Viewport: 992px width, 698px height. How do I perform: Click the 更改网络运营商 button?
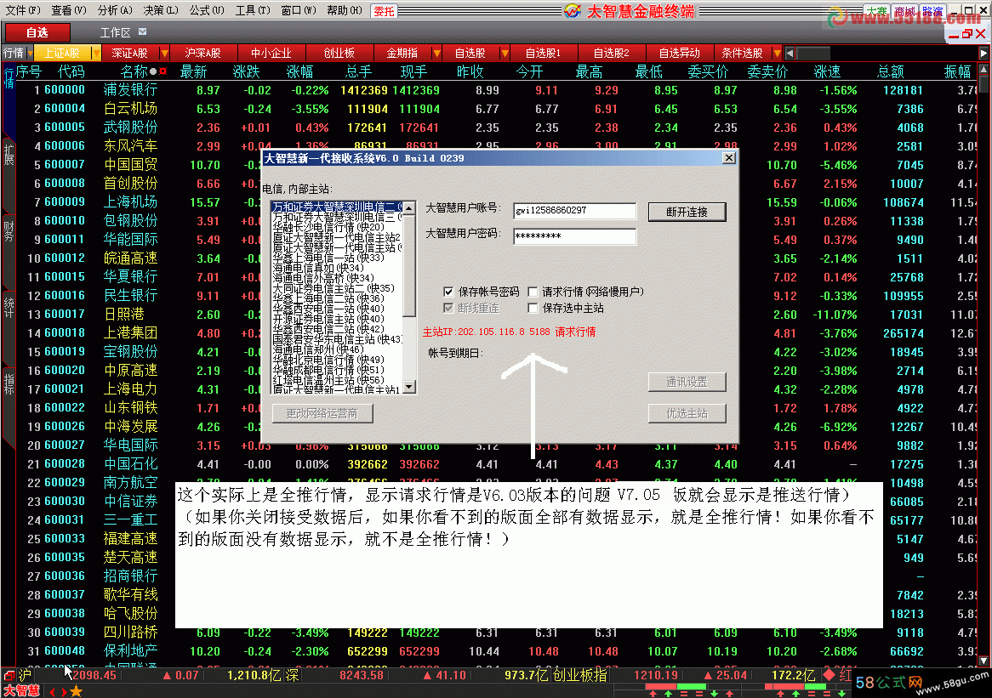[322, 413]
